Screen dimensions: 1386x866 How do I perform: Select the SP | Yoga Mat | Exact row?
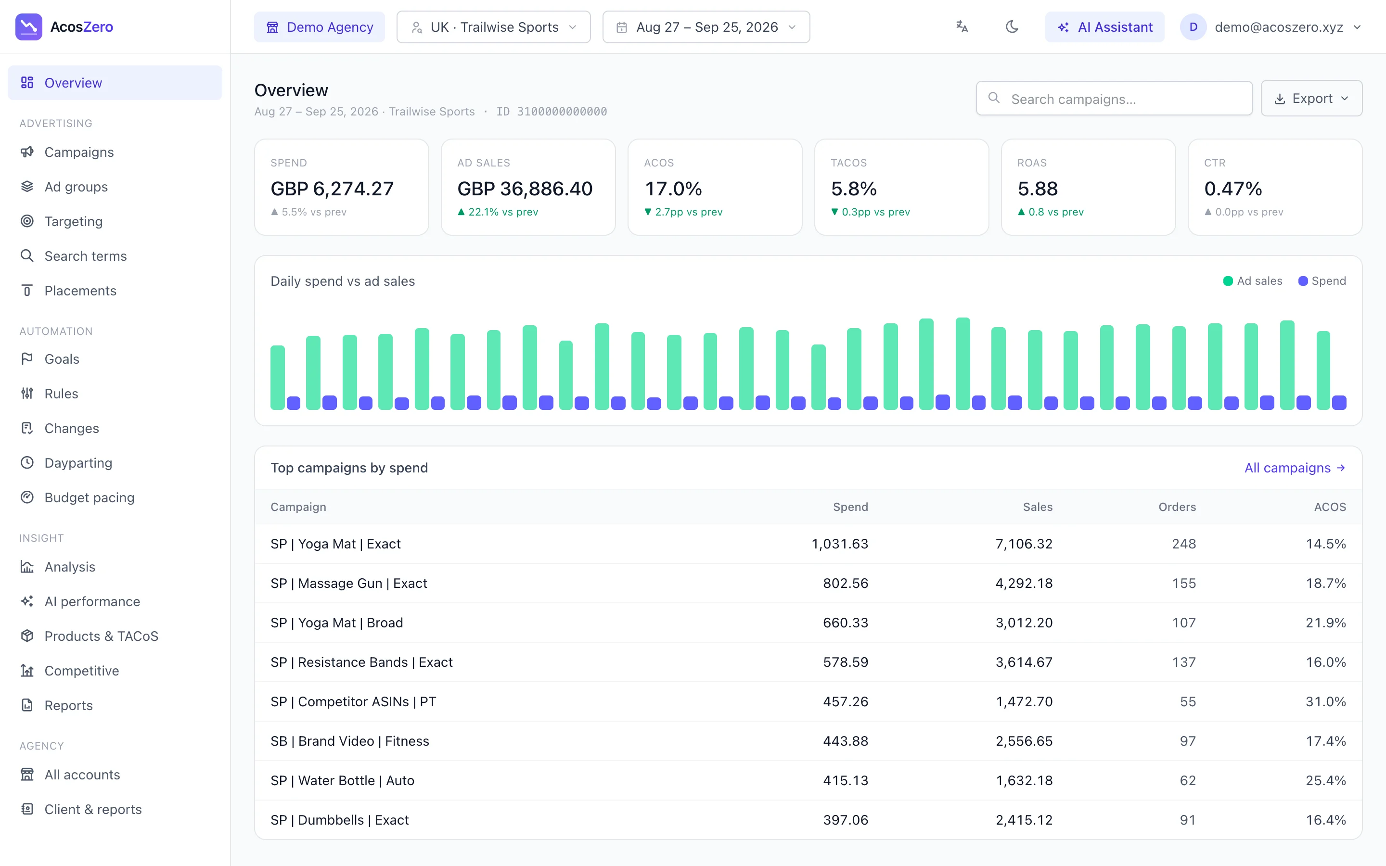[x=808, y=544]
